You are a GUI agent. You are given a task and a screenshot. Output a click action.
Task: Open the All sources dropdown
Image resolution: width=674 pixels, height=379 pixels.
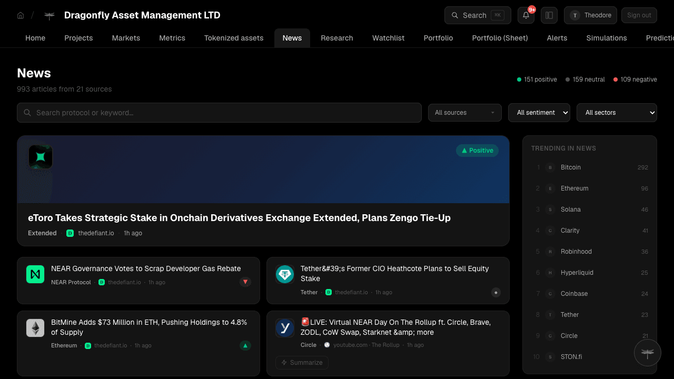coord(464,113)
